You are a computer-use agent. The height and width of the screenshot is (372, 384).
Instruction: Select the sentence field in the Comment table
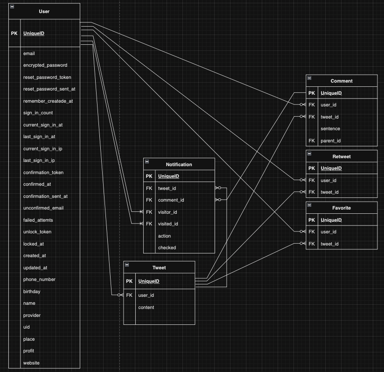(330, 128)
